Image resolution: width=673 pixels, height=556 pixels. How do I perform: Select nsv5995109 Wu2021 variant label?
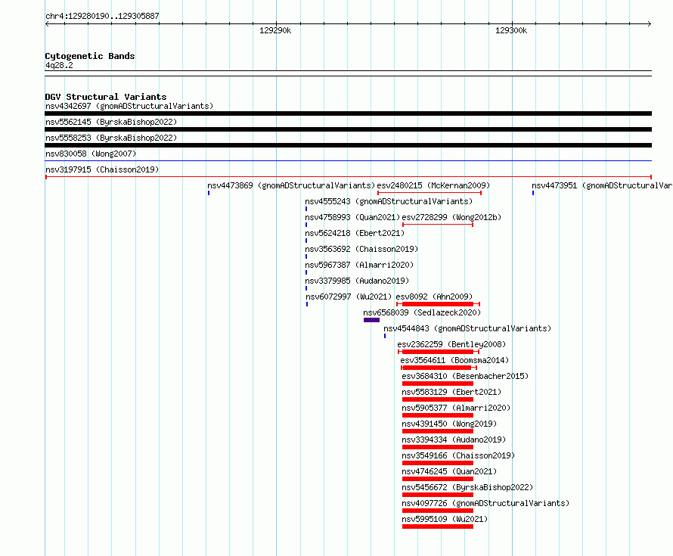[x=445, y=519]
